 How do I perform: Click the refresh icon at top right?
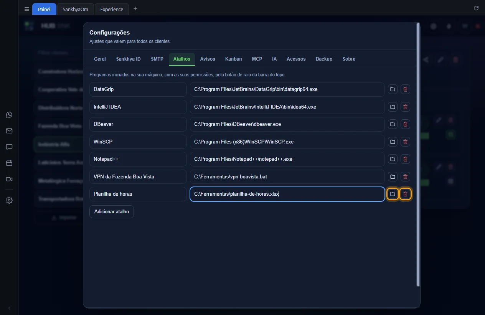(x=476, y=8)
